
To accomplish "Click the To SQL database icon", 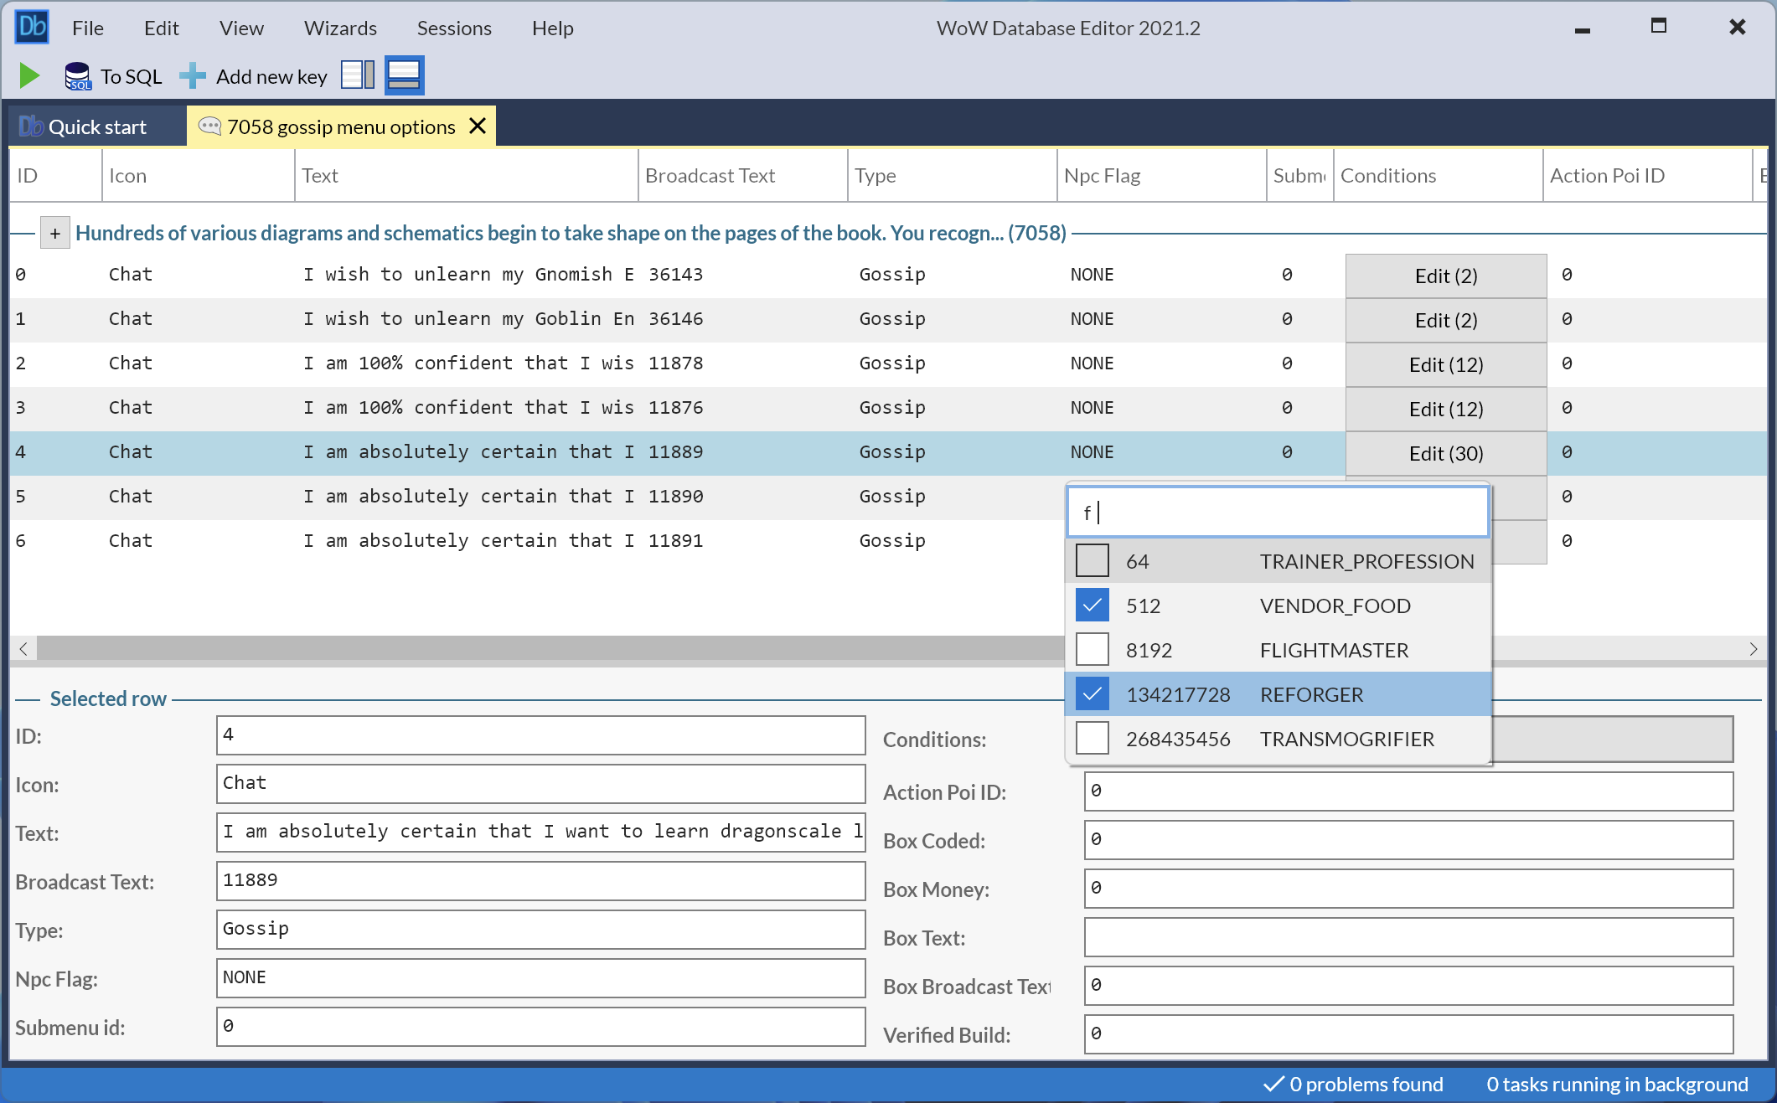I will coord(77,75).
